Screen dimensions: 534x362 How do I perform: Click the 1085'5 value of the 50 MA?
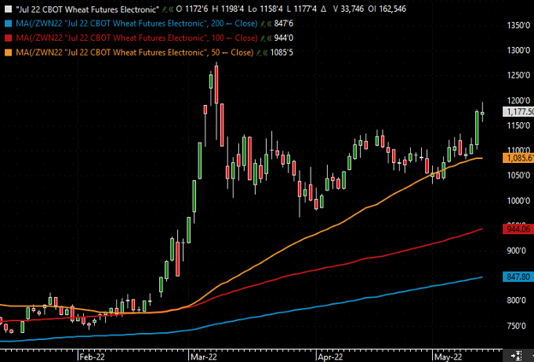pos(282,53)
